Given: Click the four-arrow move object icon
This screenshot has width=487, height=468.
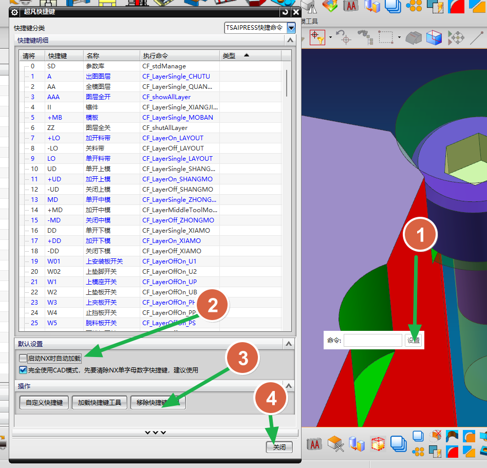Looking at the screenshot, I should pos(456,38).
